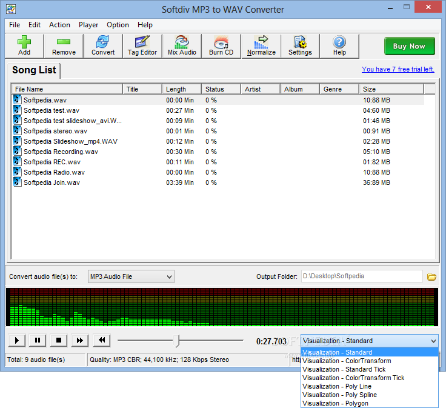Open the Edit menu
The width and height of the screenshot is (446, 408).
35,25
